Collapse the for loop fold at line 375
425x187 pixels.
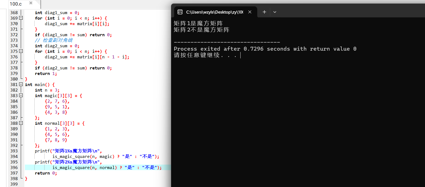tap(21, 51)
